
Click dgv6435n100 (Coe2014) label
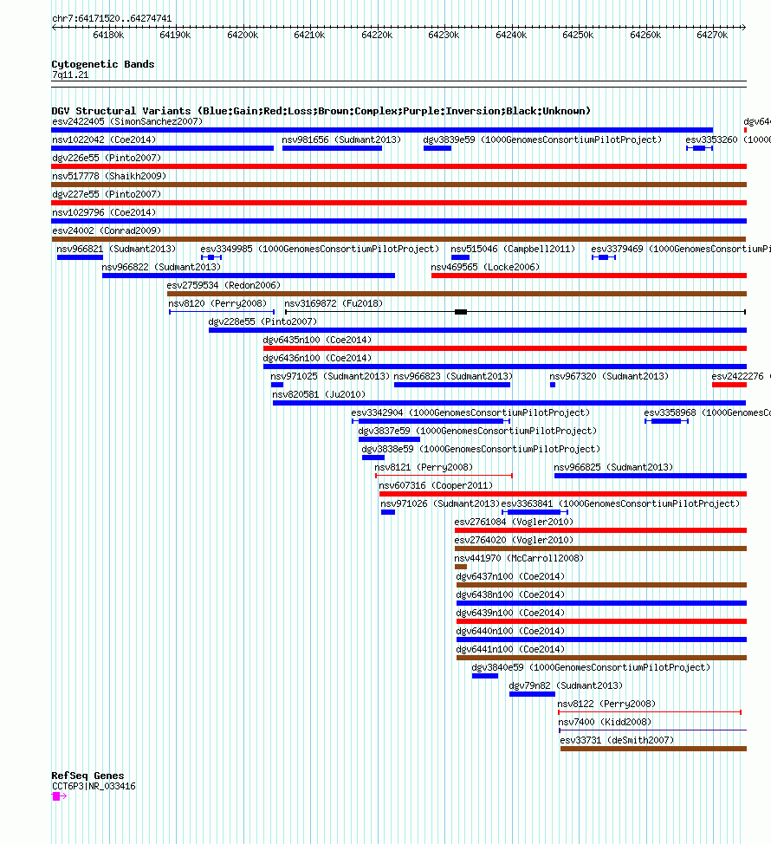(317, 341)
